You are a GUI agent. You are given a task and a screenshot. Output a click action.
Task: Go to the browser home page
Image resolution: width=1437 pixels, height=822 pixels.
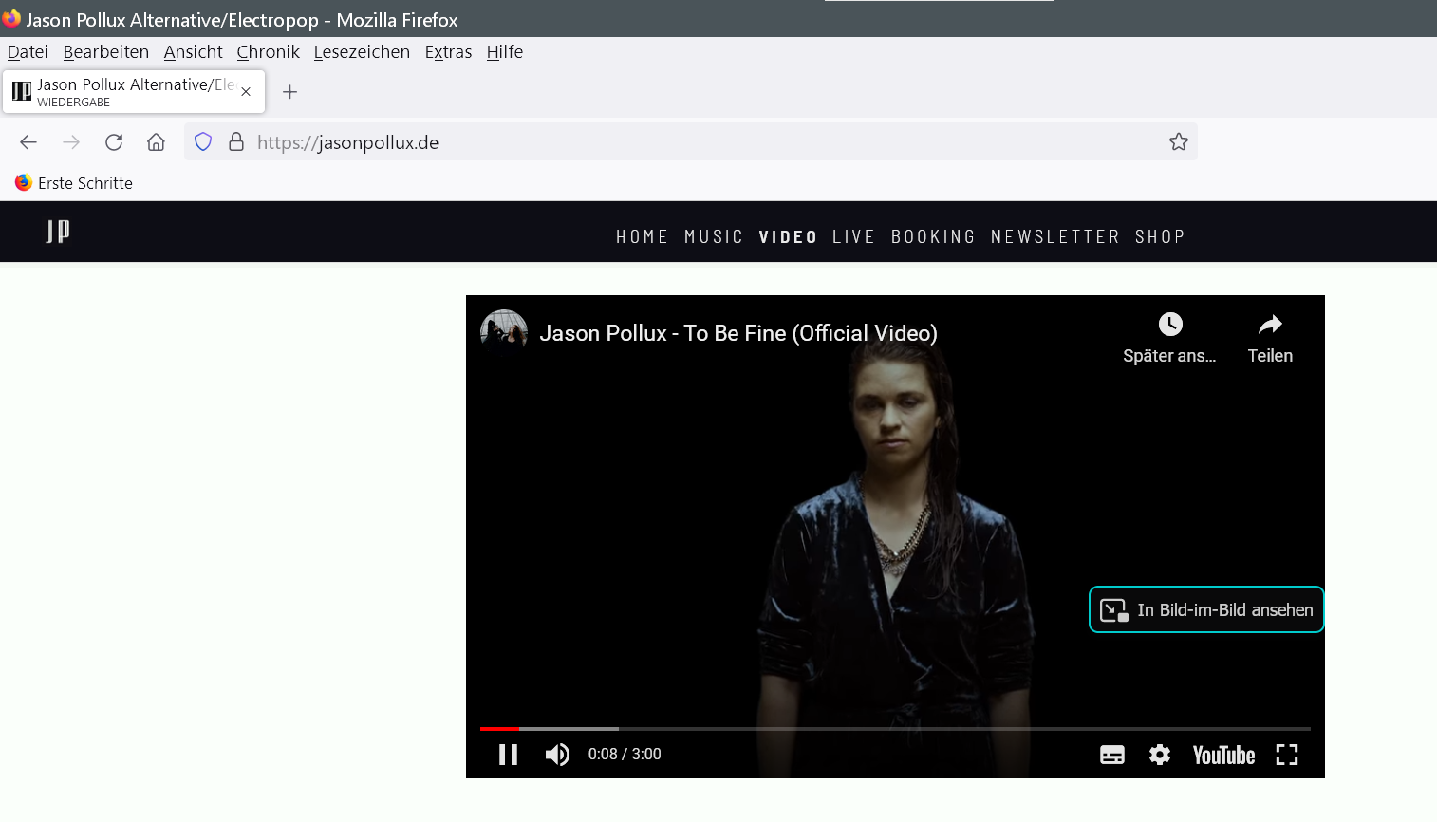(x=156, y=142)
